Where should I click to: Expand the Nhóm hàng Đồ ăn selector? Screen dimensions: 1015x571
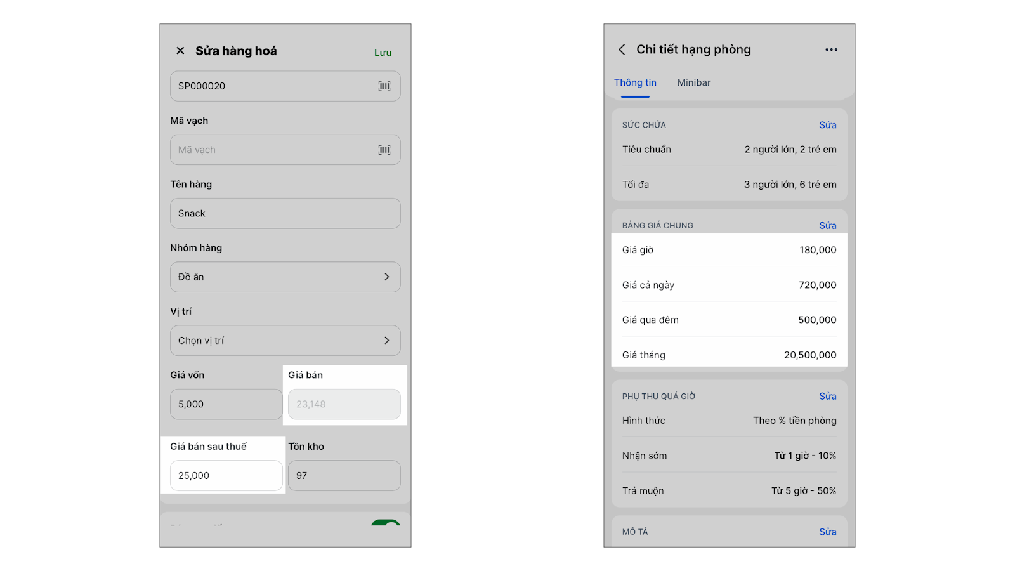click(285, 277)
